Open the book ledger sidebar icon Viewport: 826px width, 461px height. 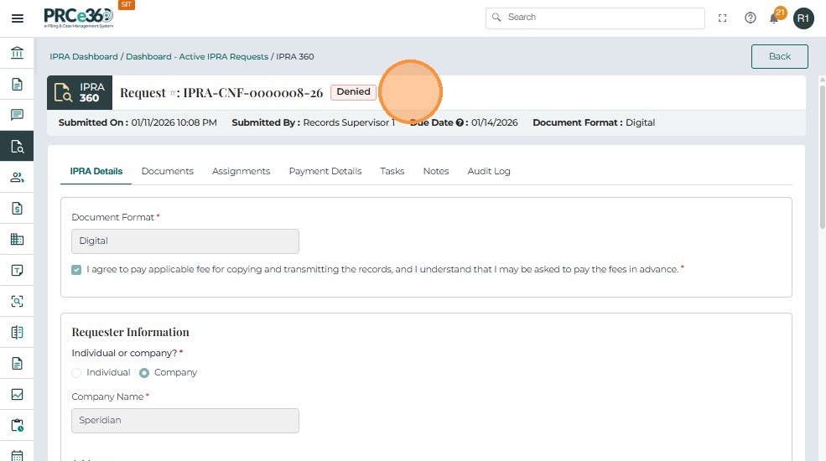pyautogui.click(x=17, y=333)
